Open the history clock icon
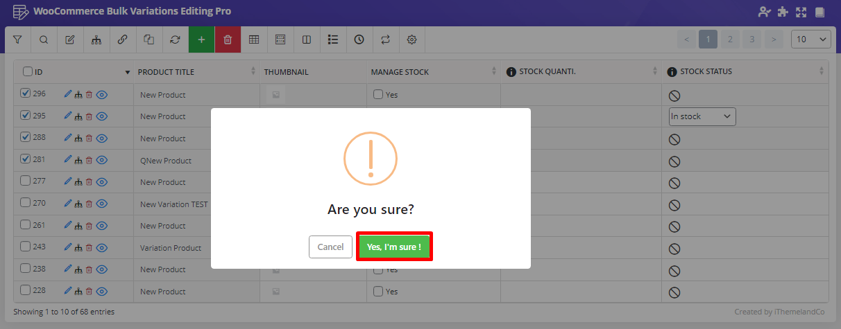 tap(359, 39)
